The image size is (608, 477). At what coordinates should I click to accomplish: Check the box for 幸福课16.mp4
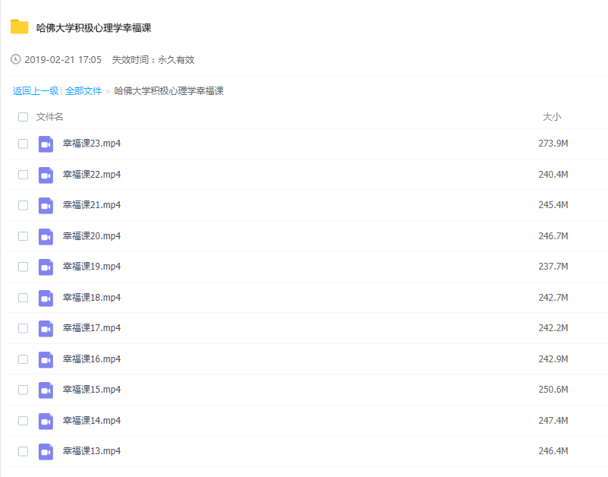[24, 359]
